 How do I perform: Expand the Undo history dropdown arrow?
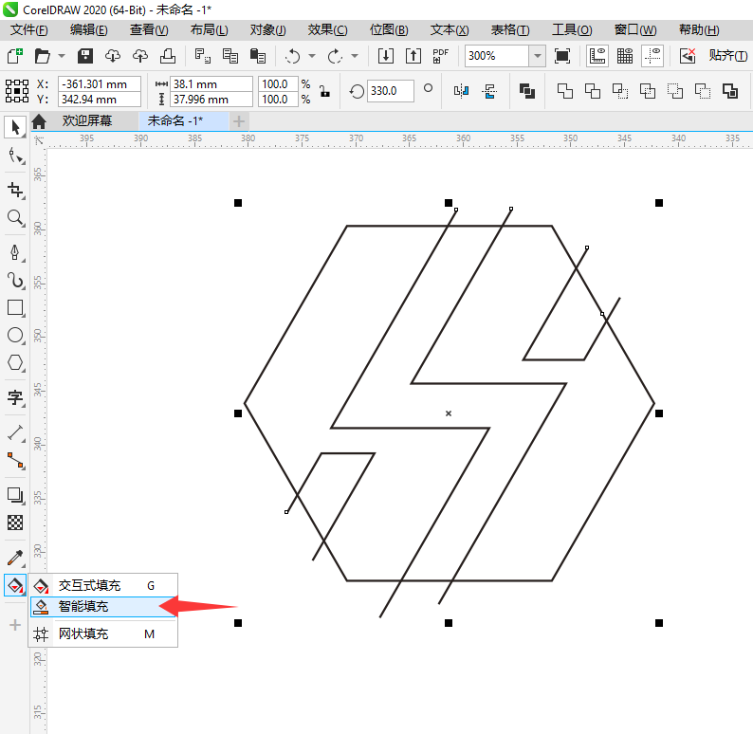pyautogui.click(x=312, y=56)
